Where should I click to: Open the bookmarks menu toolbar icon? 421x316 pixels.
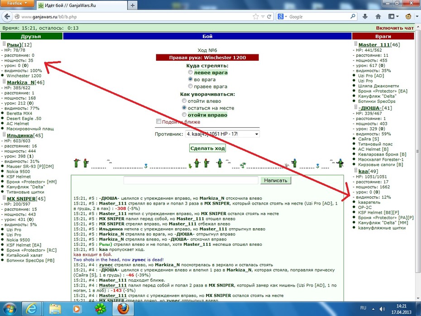pyautogui.click(x=393, y=17)
